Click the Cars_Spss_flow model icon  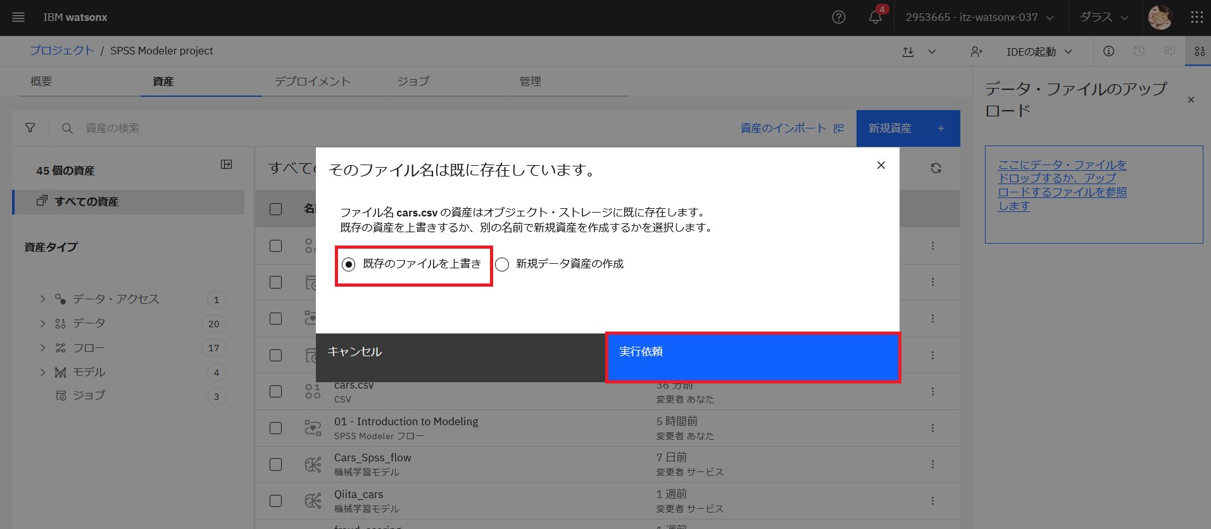click(x=313, y=464)
